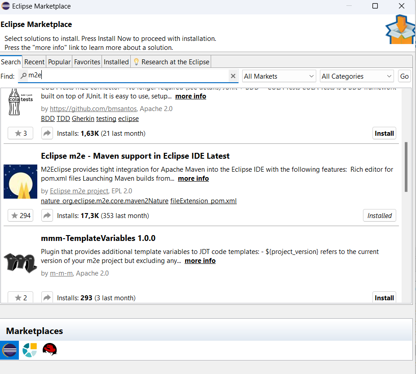
Task: Click the Go button
Action: coord(404,76)
